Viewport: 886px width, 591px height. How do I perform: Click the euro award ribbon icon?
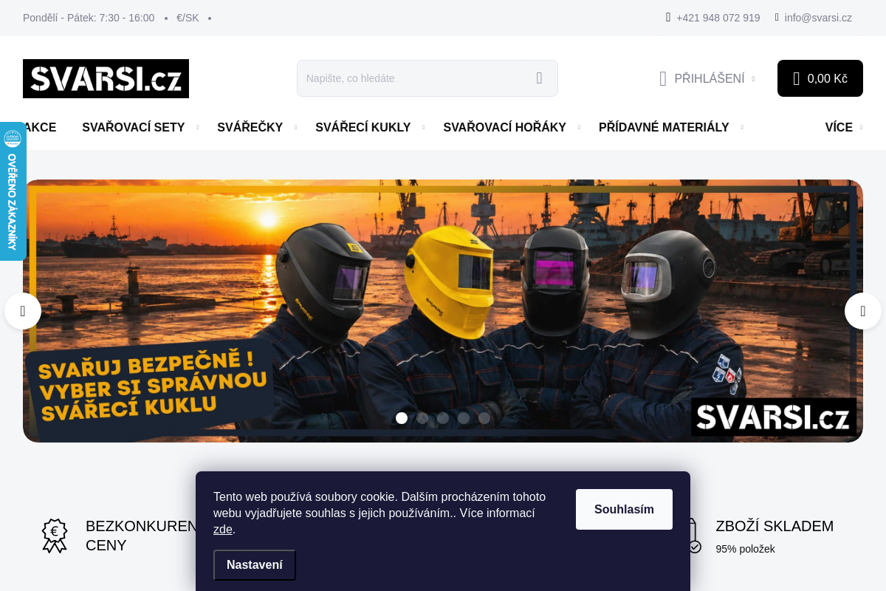pyautogui.click(x=55, y=536)
